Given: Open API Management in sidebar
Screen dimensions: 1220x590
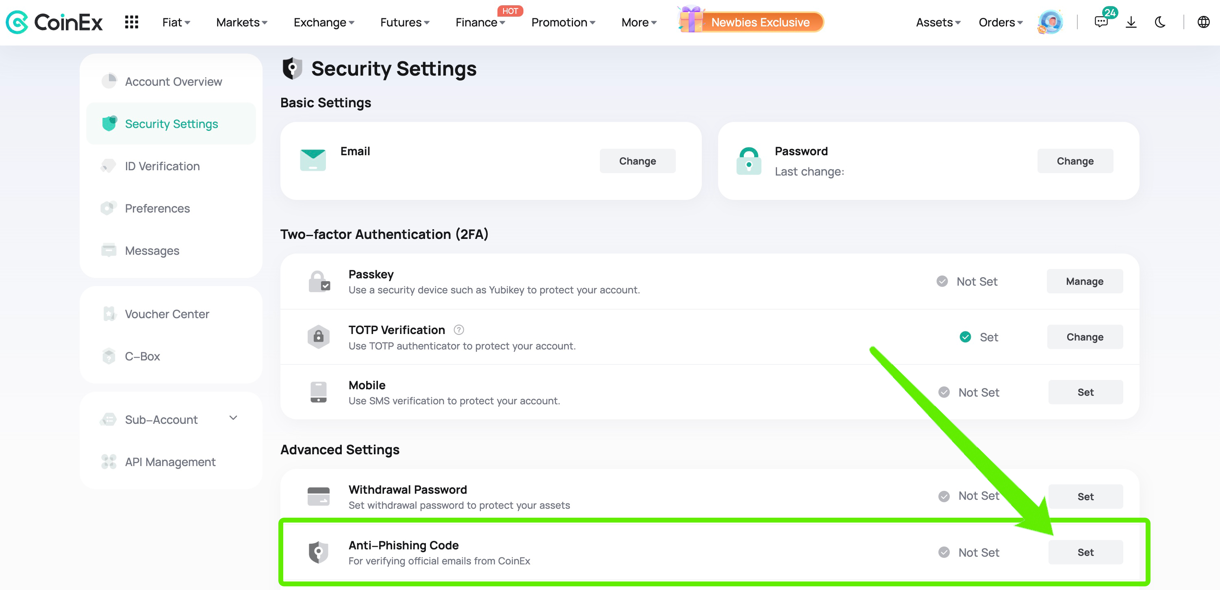Looking at the screenshot, I should coord(171,462).
